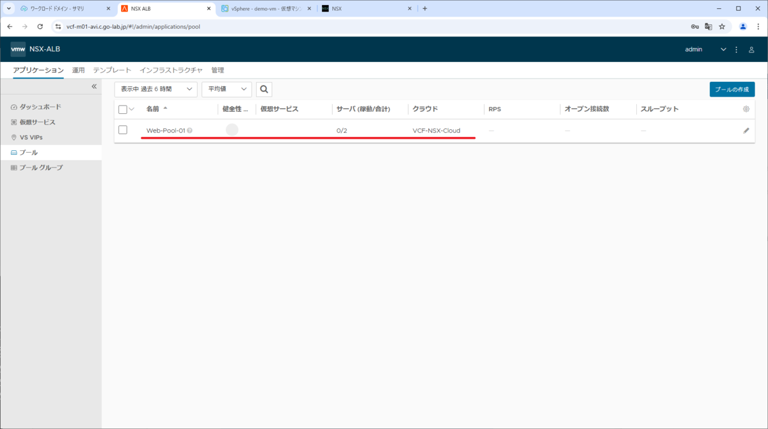This screenshot has height=429, width=768.
Task: Tick the Web-Pool-01 row checkbox
Action: click(x=123, y=130)
